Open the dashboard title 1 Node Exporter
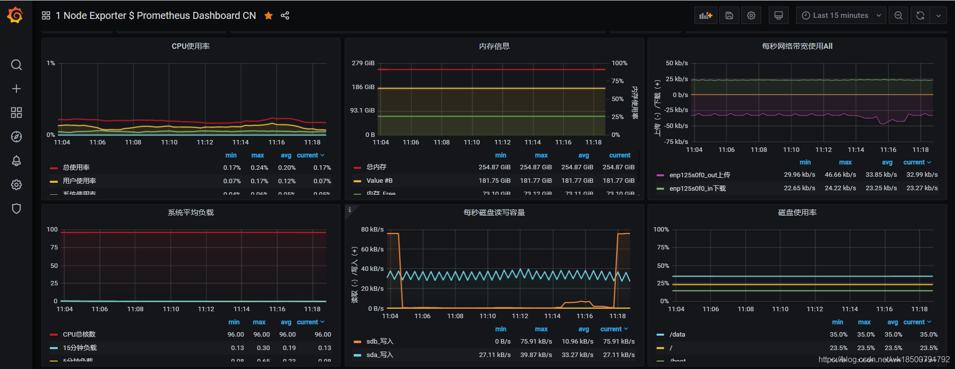Screen dimensions: 955x369 pos(155,15)
